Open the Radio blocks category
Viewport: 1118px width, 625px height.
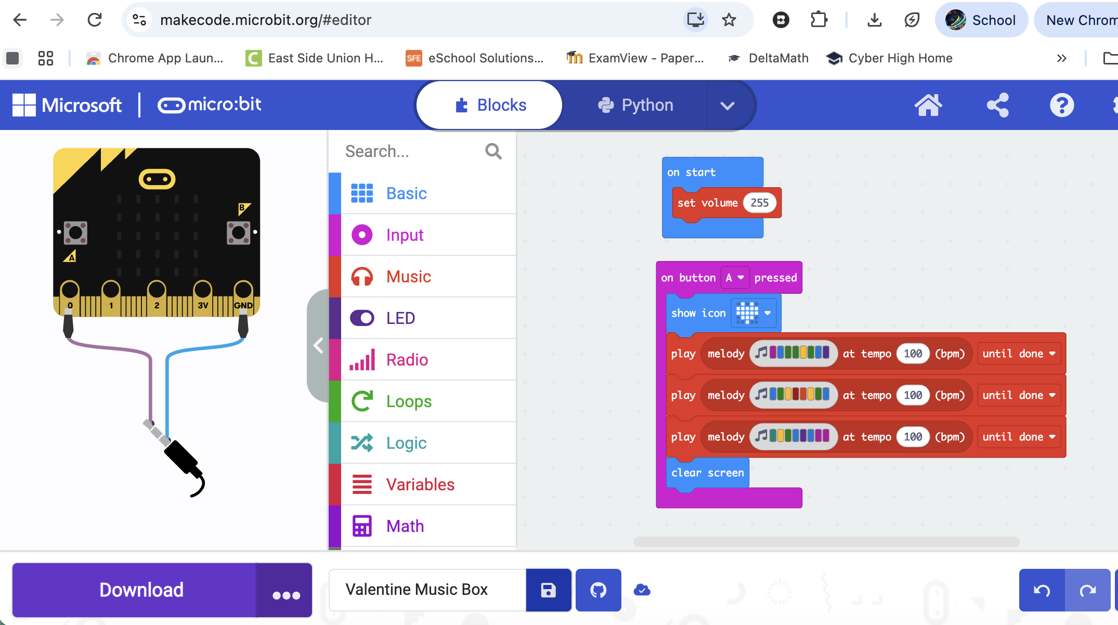click(x=422, y=360)
